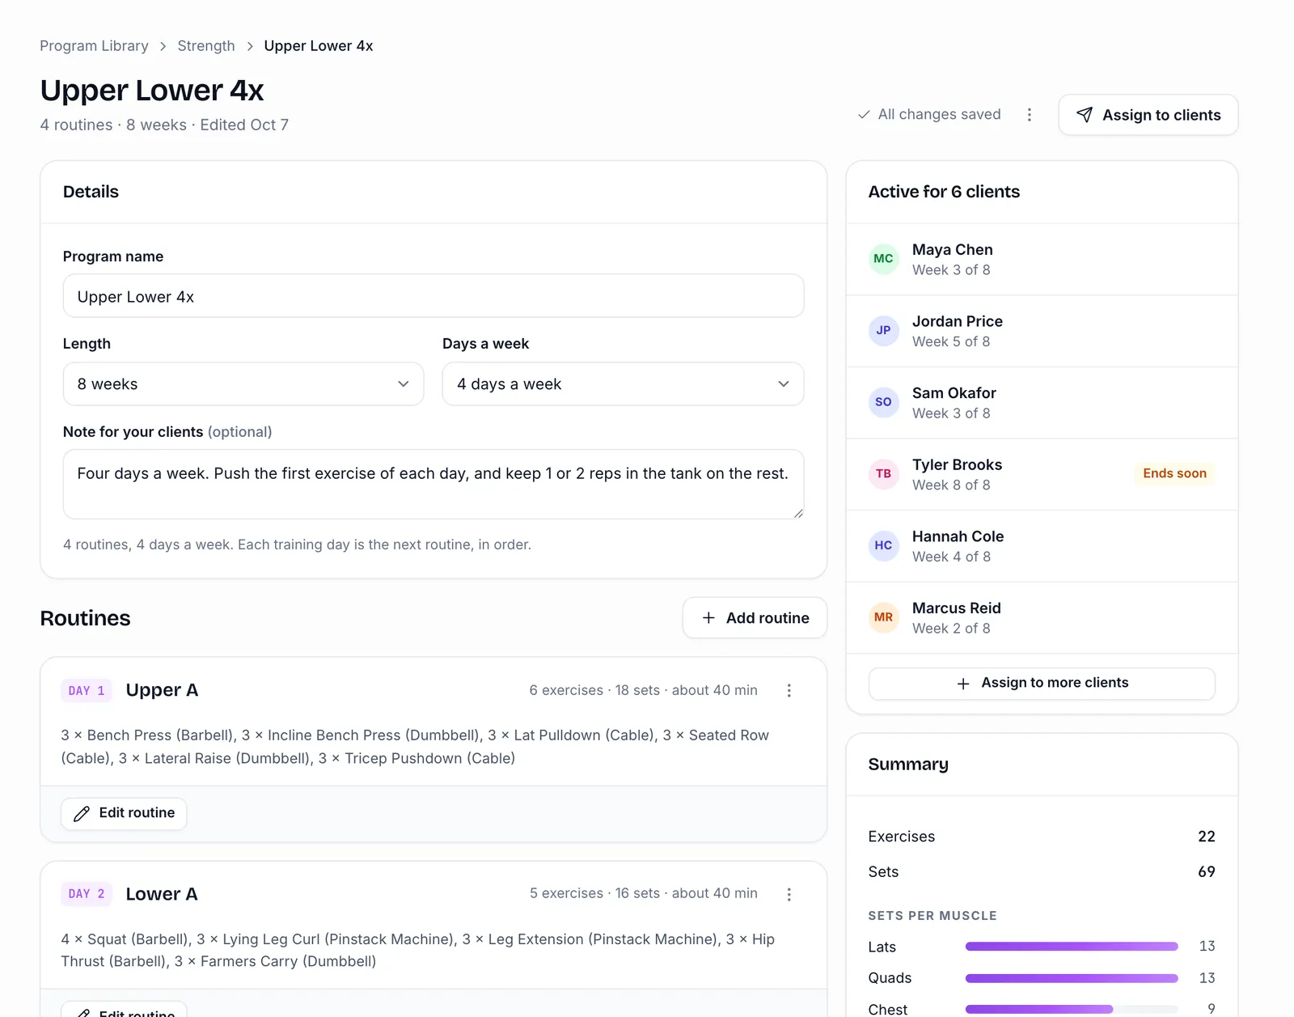Open the program options kebab menu
This screenshot has width=1294, height=1017.
pyautogui.click(x=1029, y=115)
